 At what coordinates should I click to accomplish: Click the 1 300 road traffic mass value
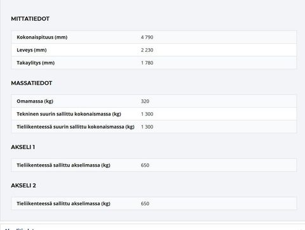coord(147,127)
